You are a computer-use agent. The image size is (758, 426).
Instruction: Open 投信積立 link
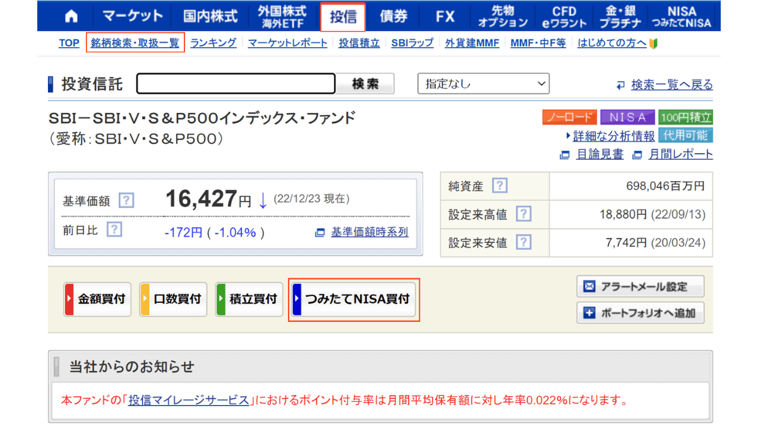[359, 43]
